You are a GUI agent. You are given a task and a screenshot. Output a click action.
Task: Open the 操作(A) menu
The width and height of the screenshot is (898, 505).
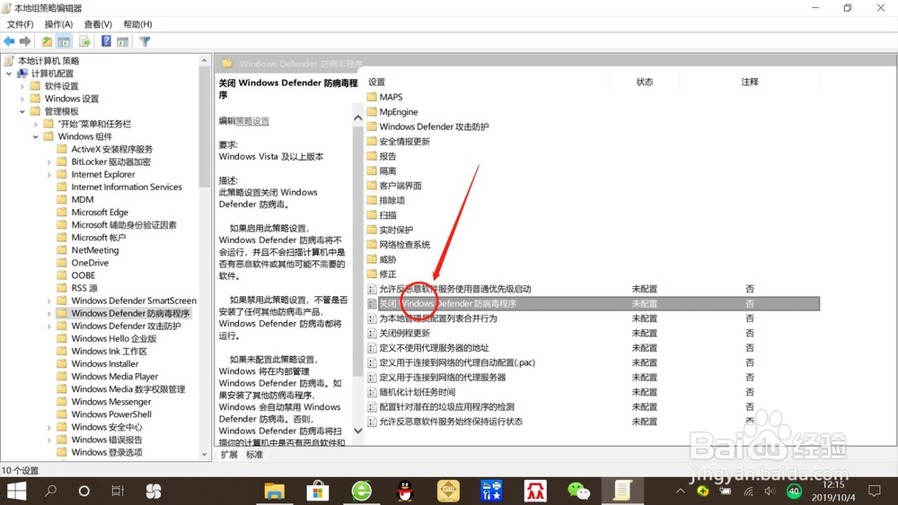[59, 24]
